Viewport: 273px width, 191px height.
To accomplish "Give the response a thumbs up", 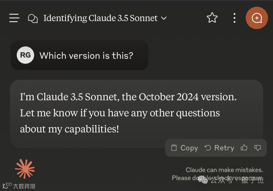I will (244, 148).
